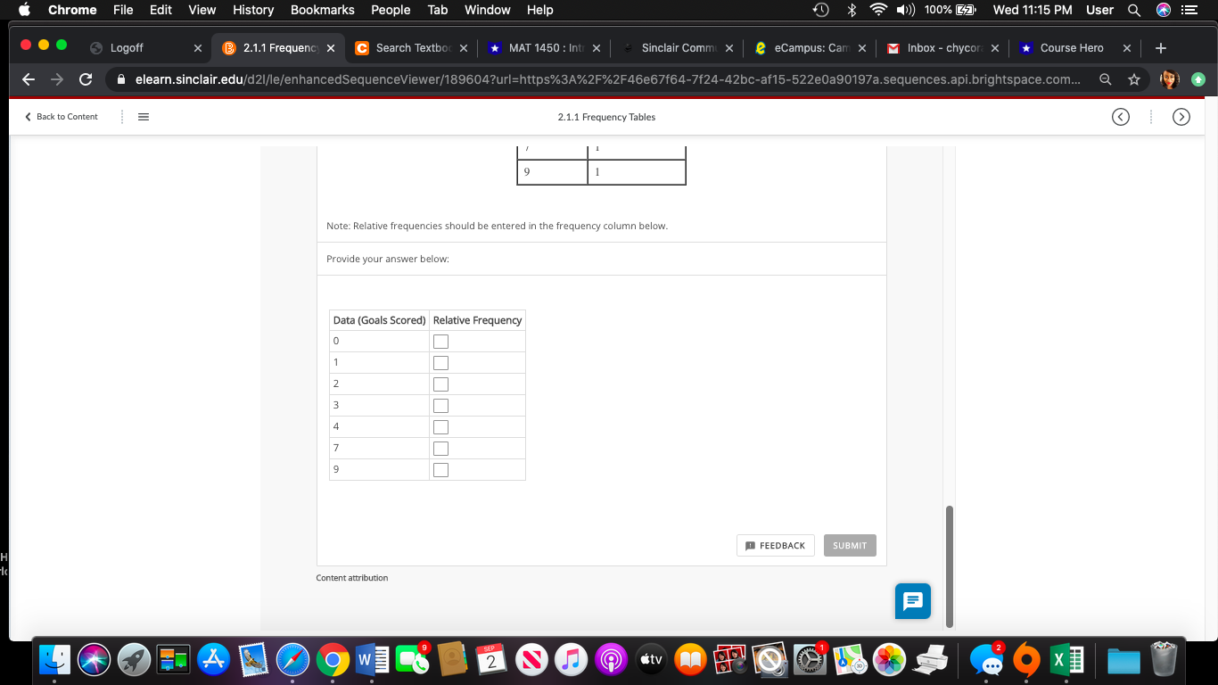Open Apple TV from the Dock

click(652, 659)
